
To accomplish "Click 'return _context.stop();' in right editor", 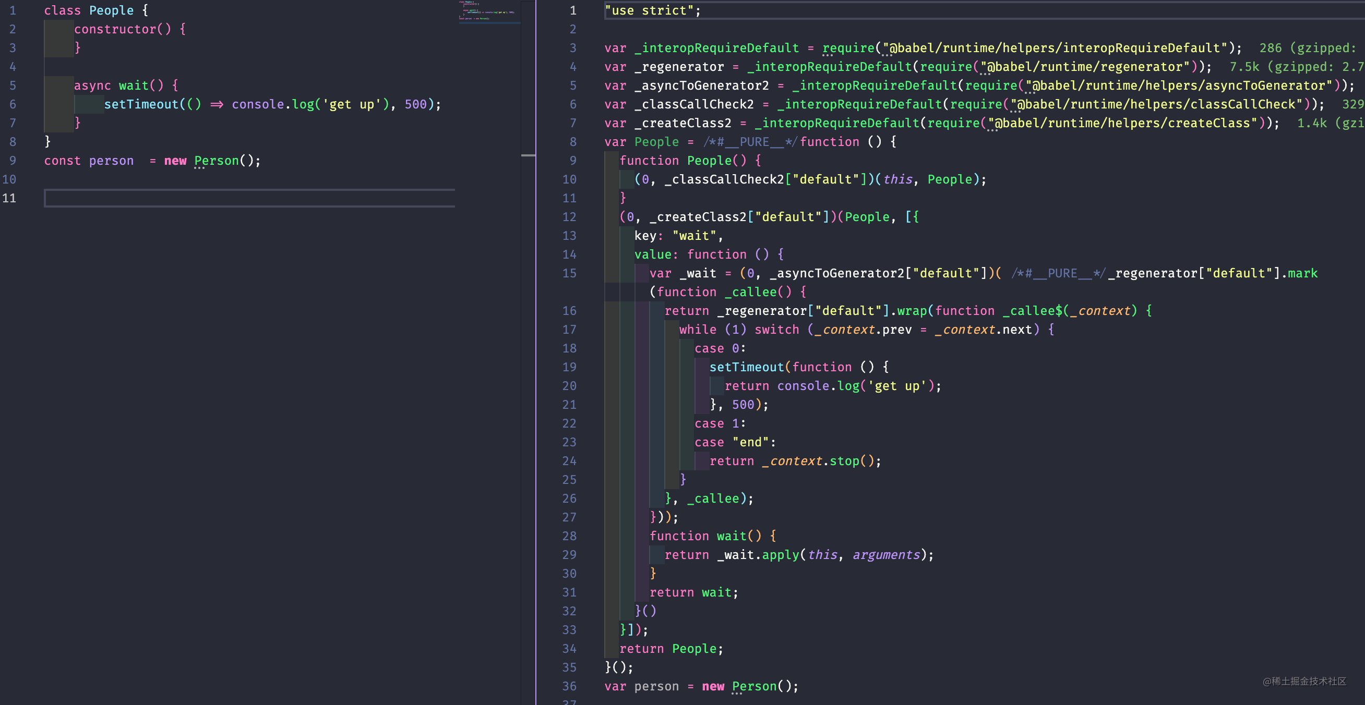I will (x=795, y=461).
